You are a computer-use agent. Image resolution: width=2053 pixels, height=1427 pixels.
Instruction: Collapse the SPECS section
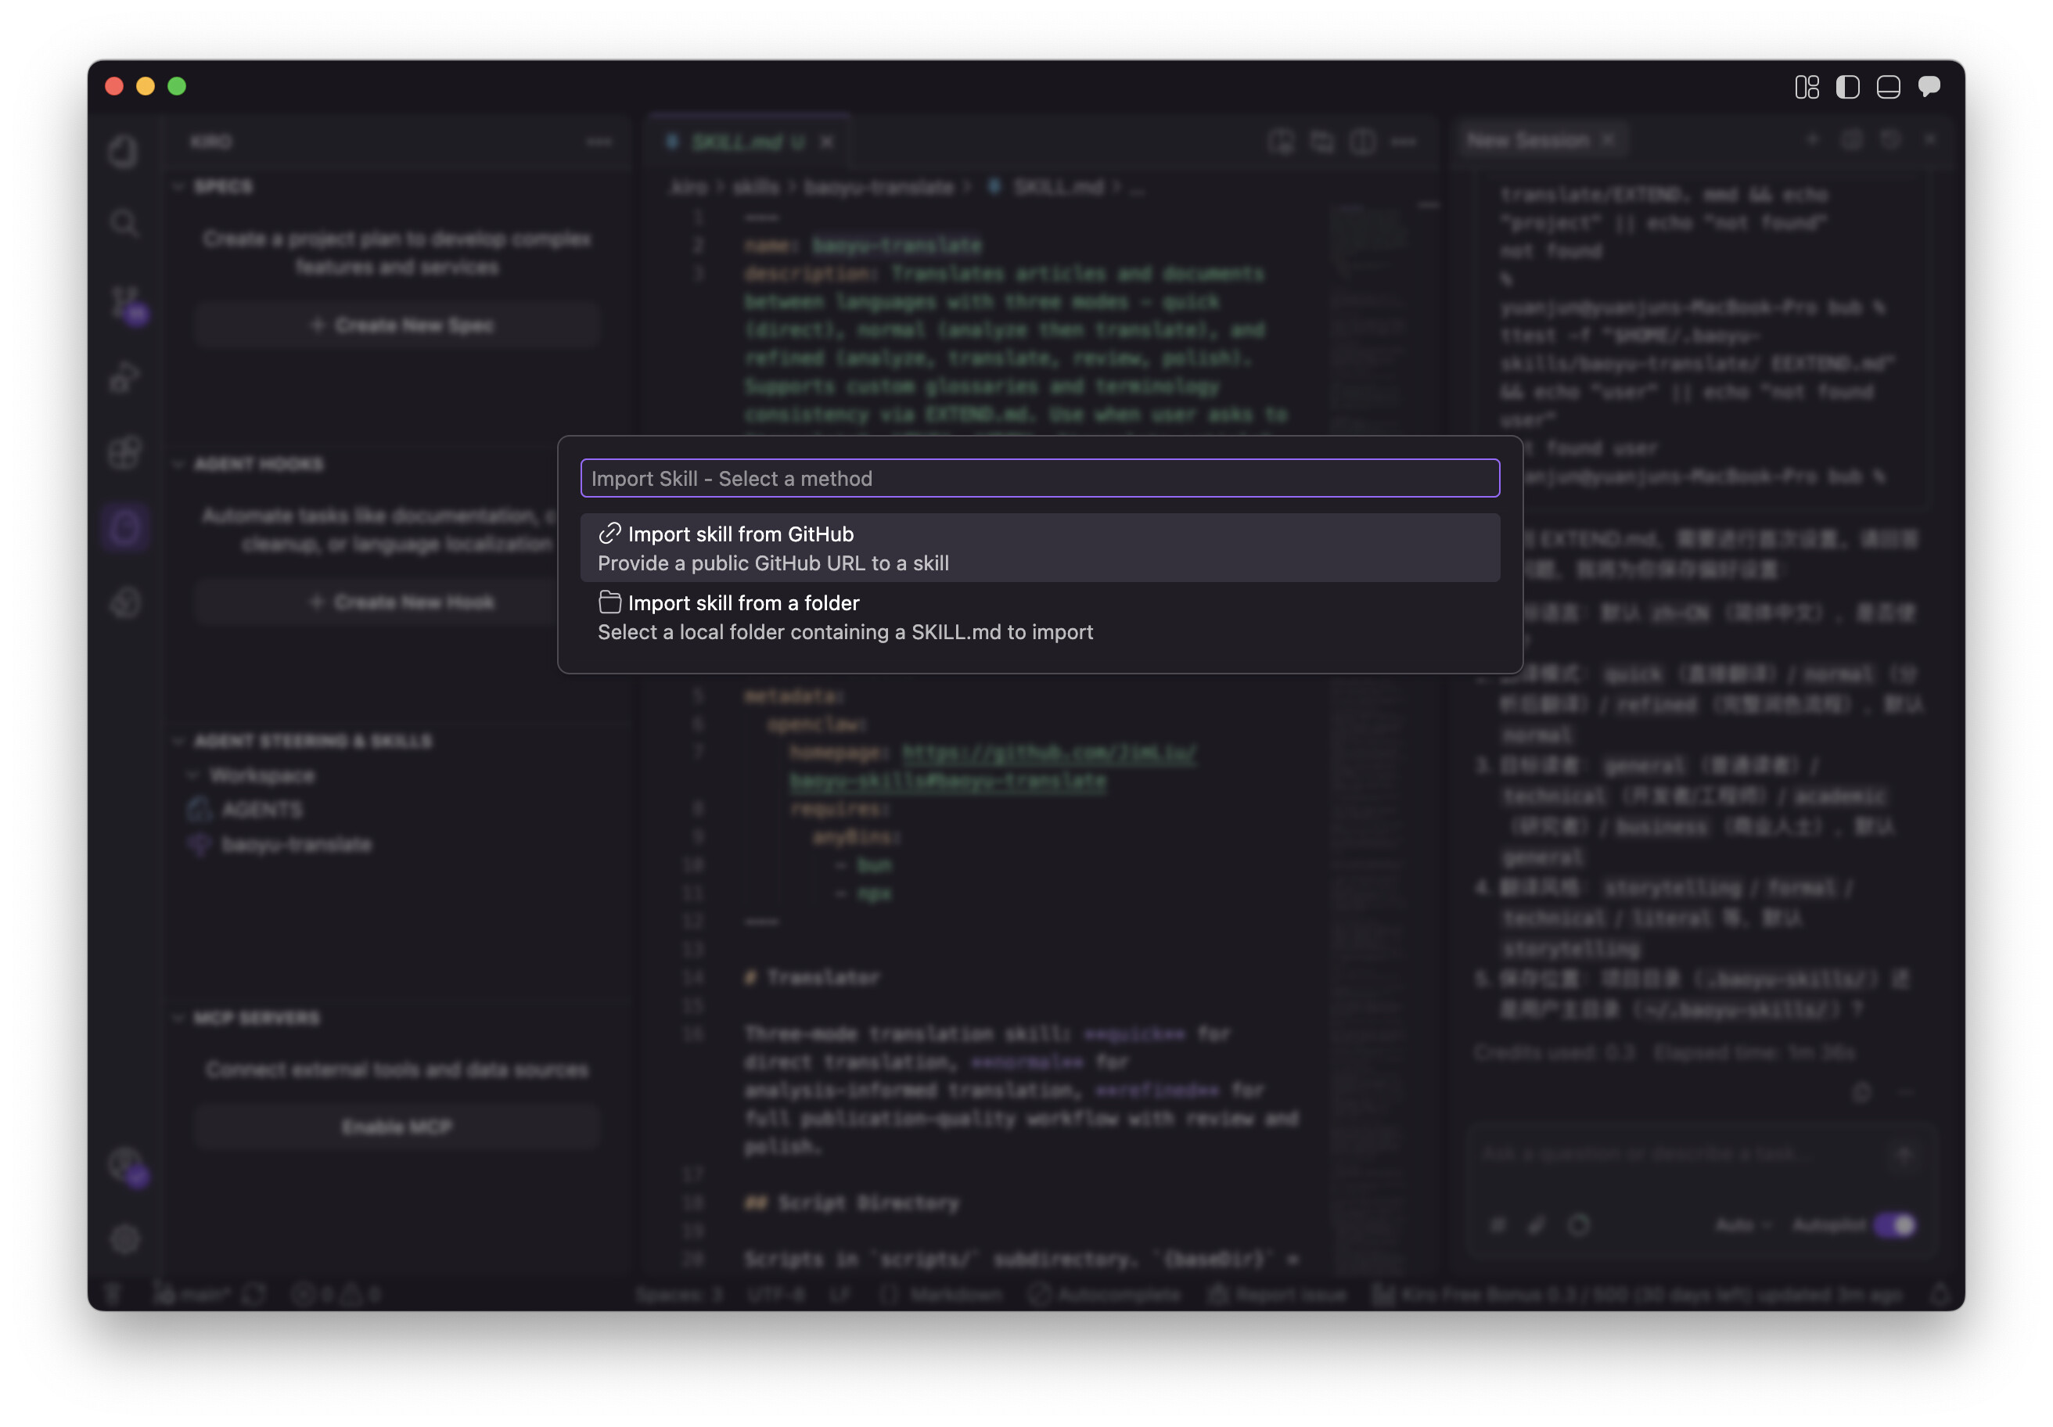point(178,187)
